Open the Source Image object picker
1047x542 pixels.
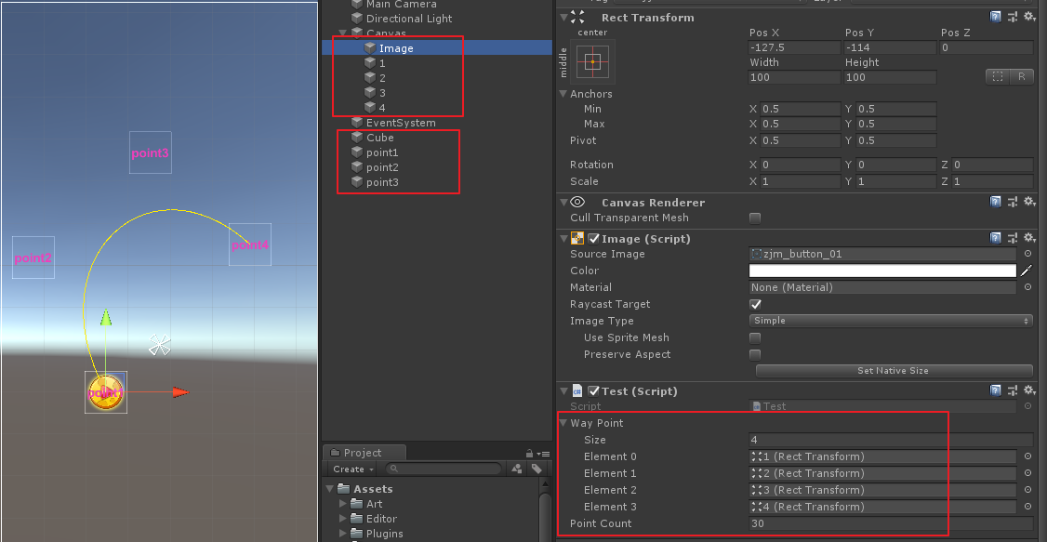[x=1027, y=253]
